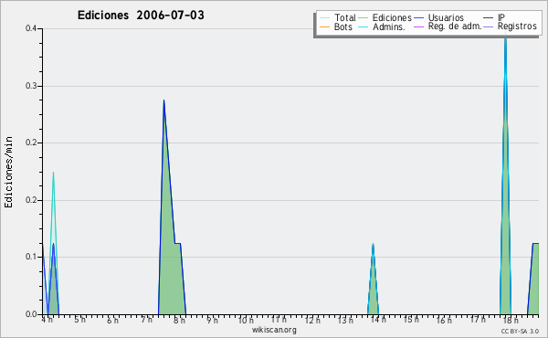The height and width of the screenshot is (338, 548).
Task: Click the 18 h axis tick label
Action: click(x=511, y=320)
